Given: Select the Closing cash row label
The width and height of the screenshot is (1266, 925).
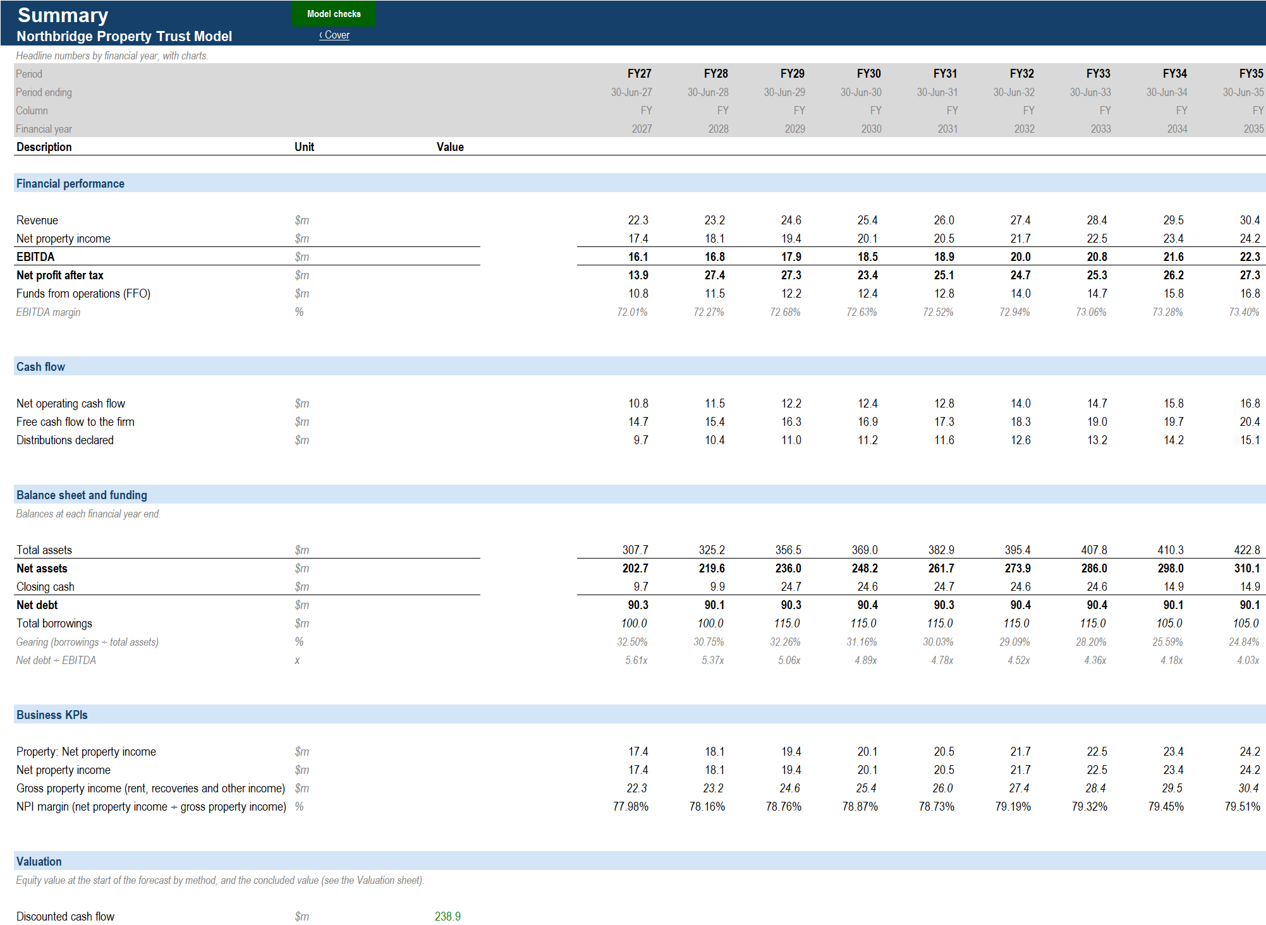Looking at the screenshot, I should (x=46, y=587).
